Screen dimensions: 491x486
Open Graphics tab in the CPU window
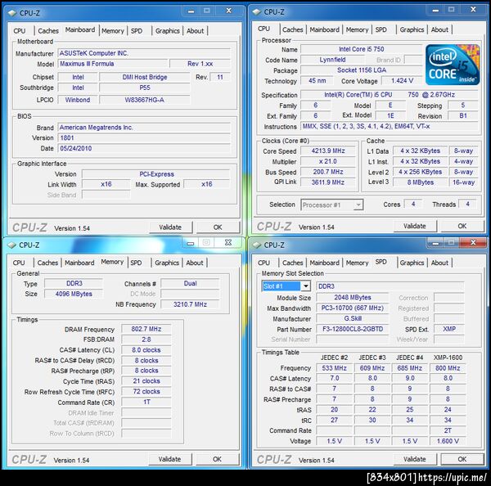click(x=412, y=29)
